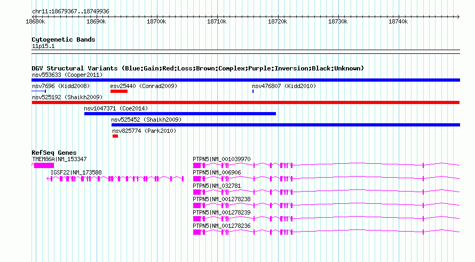475x262 pixels.
Task: Click the 18710k ruler tick label
Action: click(217, 21)
